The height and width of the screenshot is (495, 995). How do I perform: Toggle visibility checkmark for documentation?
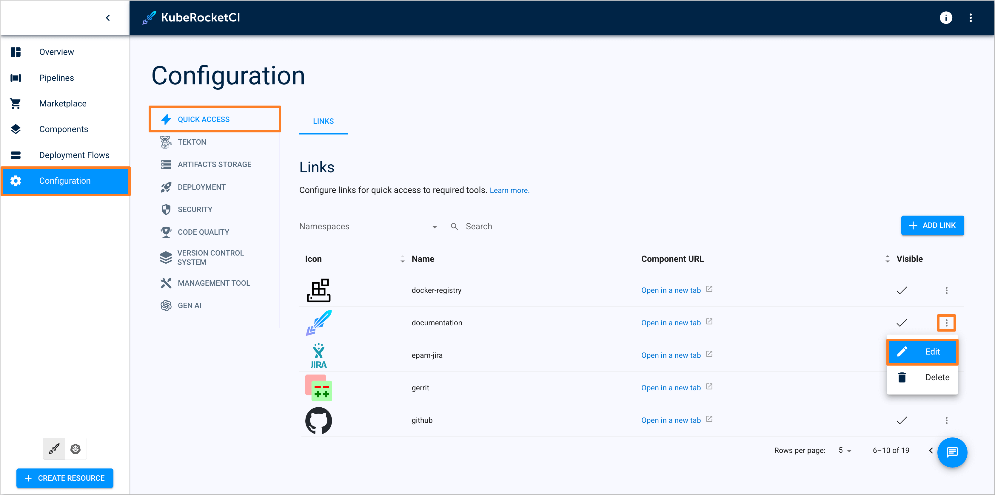(x=902, y=323)
